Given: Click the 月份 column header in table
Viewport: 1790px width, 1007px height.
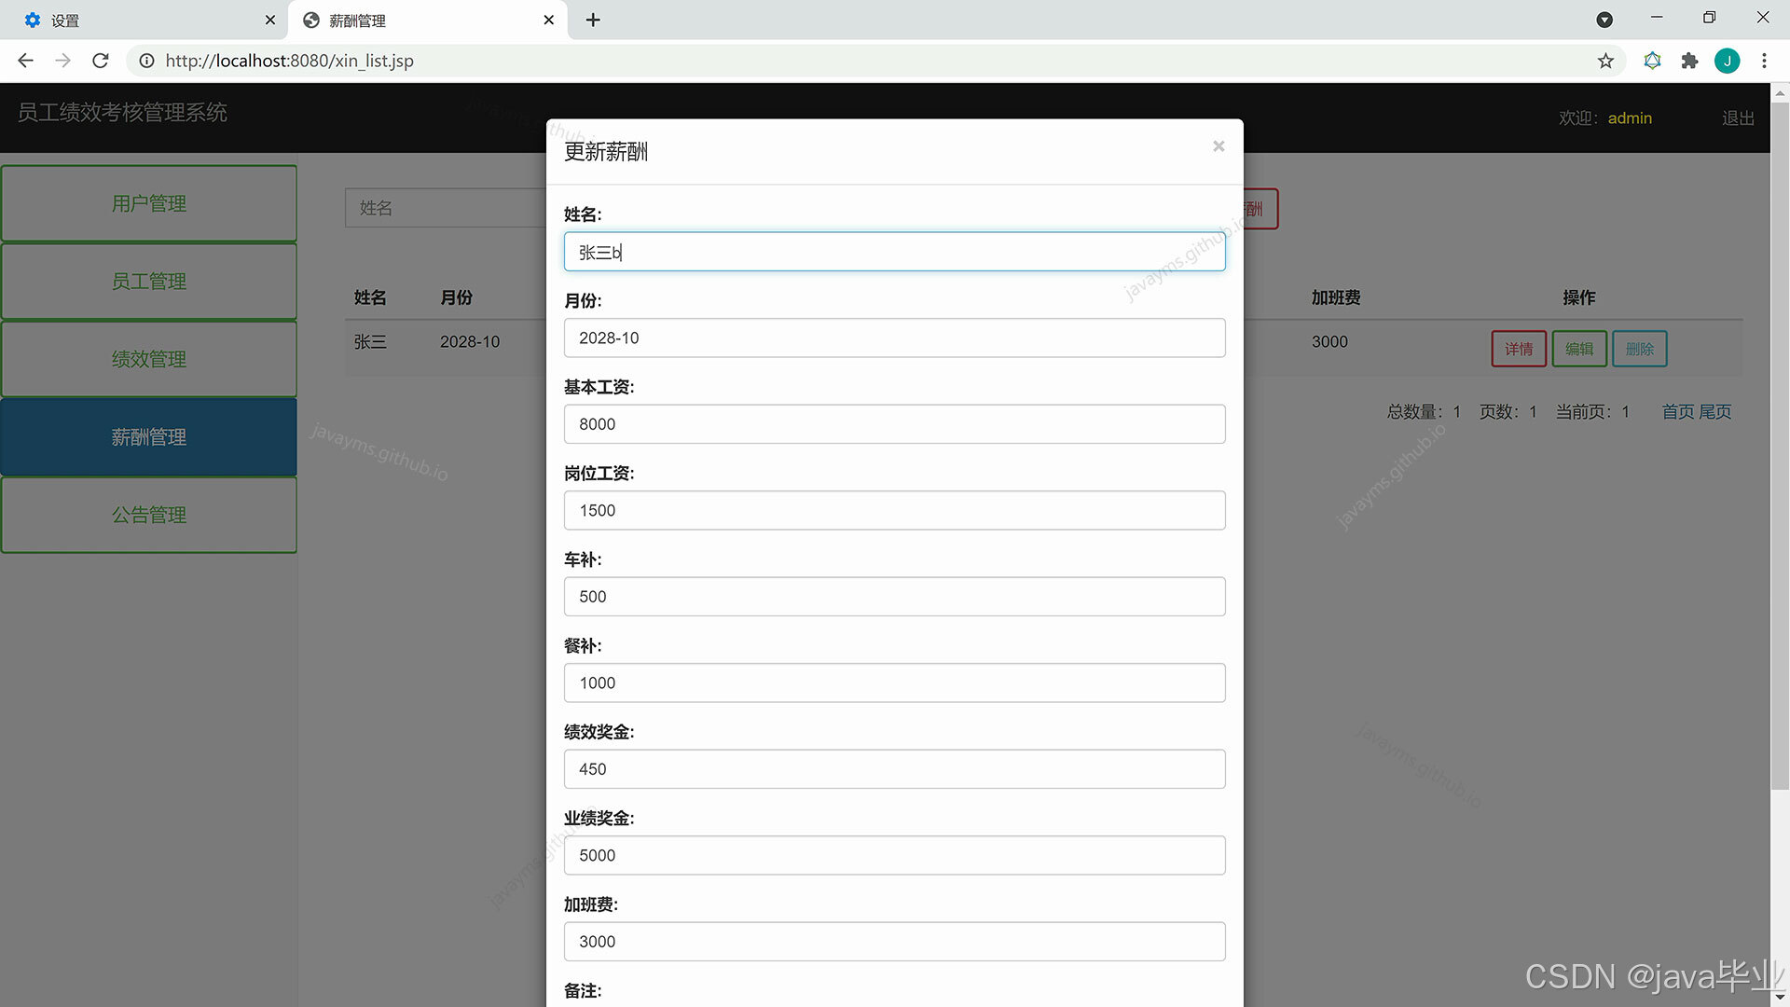Looking at the screenshot, I should pyautogui.click(x=456, y=297).
